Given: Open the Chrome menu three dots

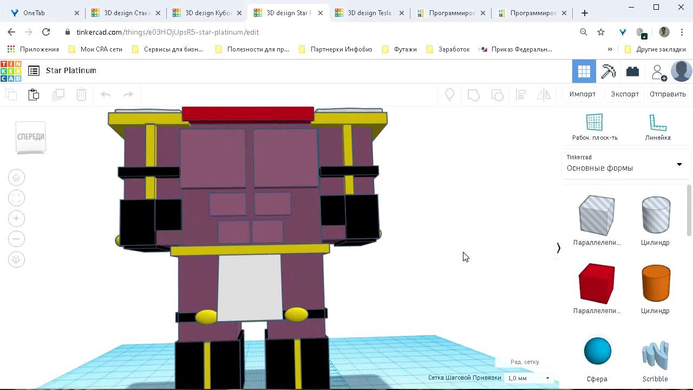Looking at the screenshot, I should [681, 32].
